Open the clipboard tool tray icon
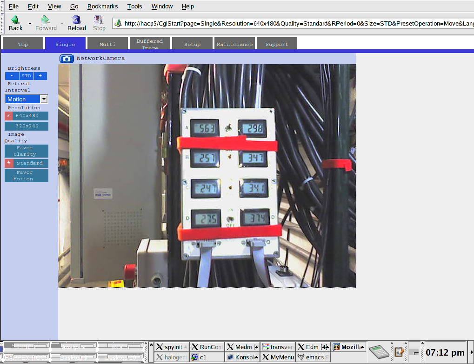Viewport: 474px width, 364px height. coord(399,352)
